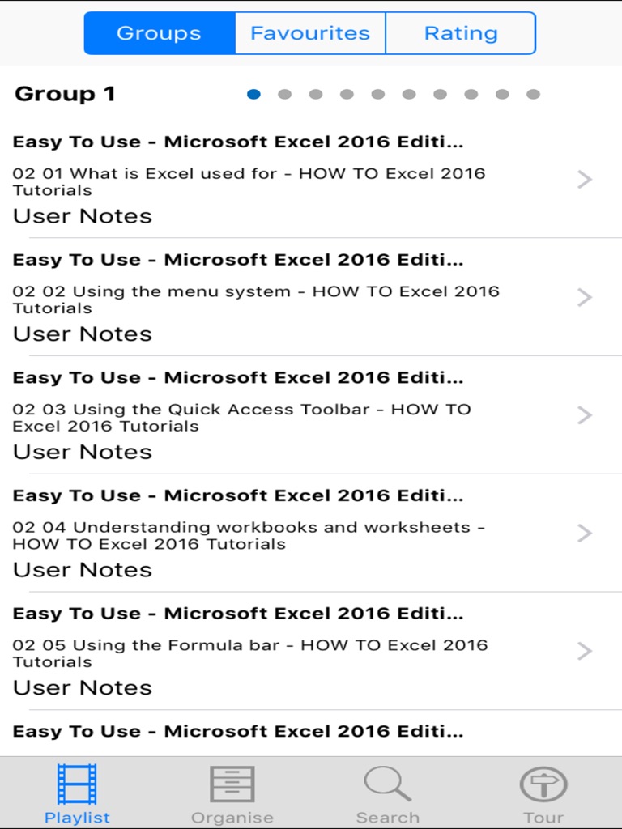This screenshot has width=622, height=829.
Task: Switch to the Favourites segment
Action: 310,33
